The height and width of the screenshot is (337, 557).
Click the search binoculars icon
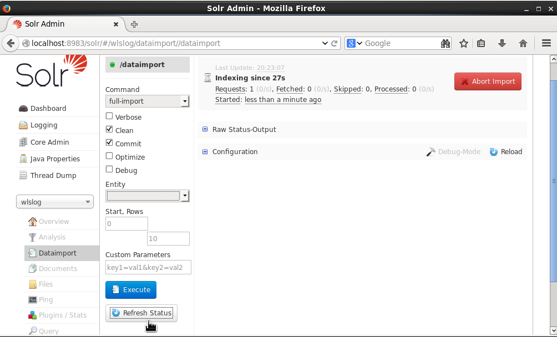[445, 43]
